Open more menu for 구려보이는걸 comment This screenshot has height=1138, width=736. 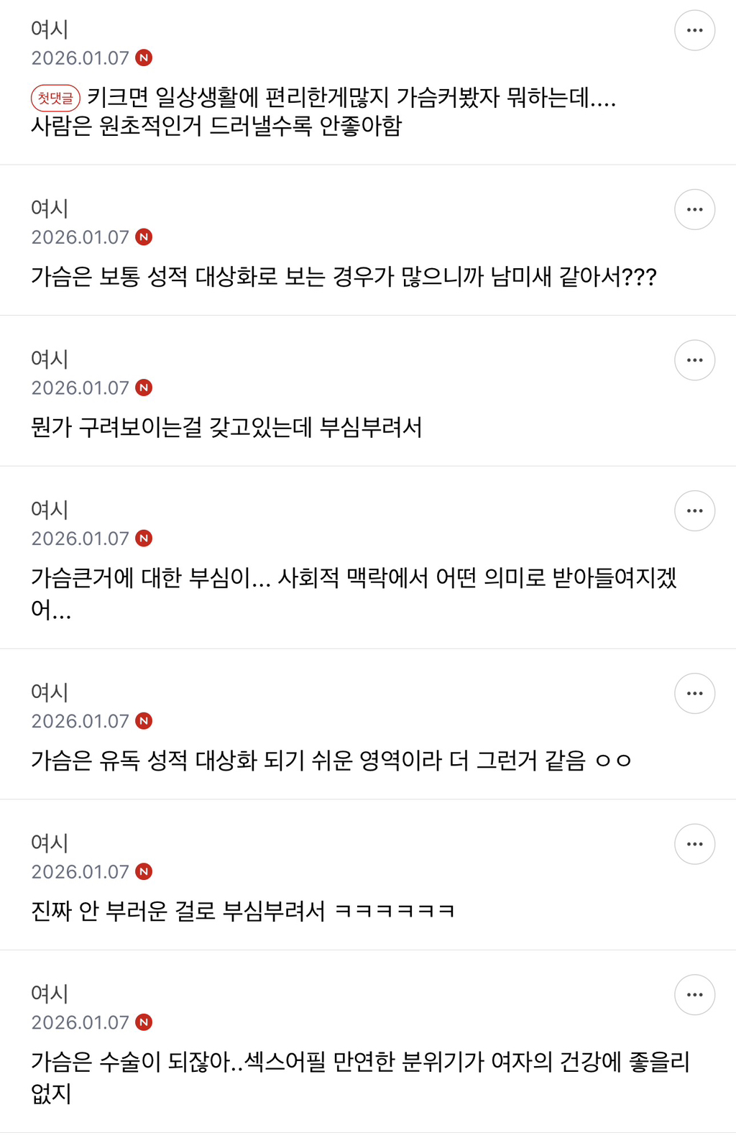click(x=694, y=360)
